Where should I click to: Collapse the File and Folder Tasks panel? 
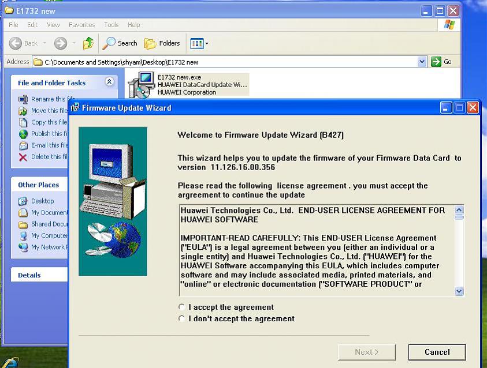tap(109, 82)
